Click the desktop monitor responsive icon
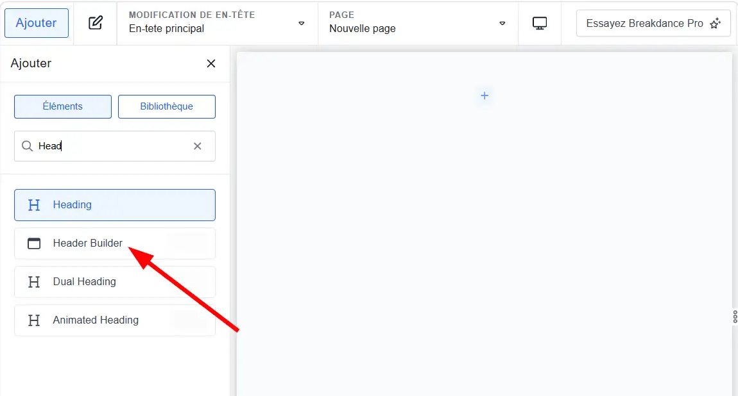Viewport: 738px width, 396px height. [x=539, y=23]
